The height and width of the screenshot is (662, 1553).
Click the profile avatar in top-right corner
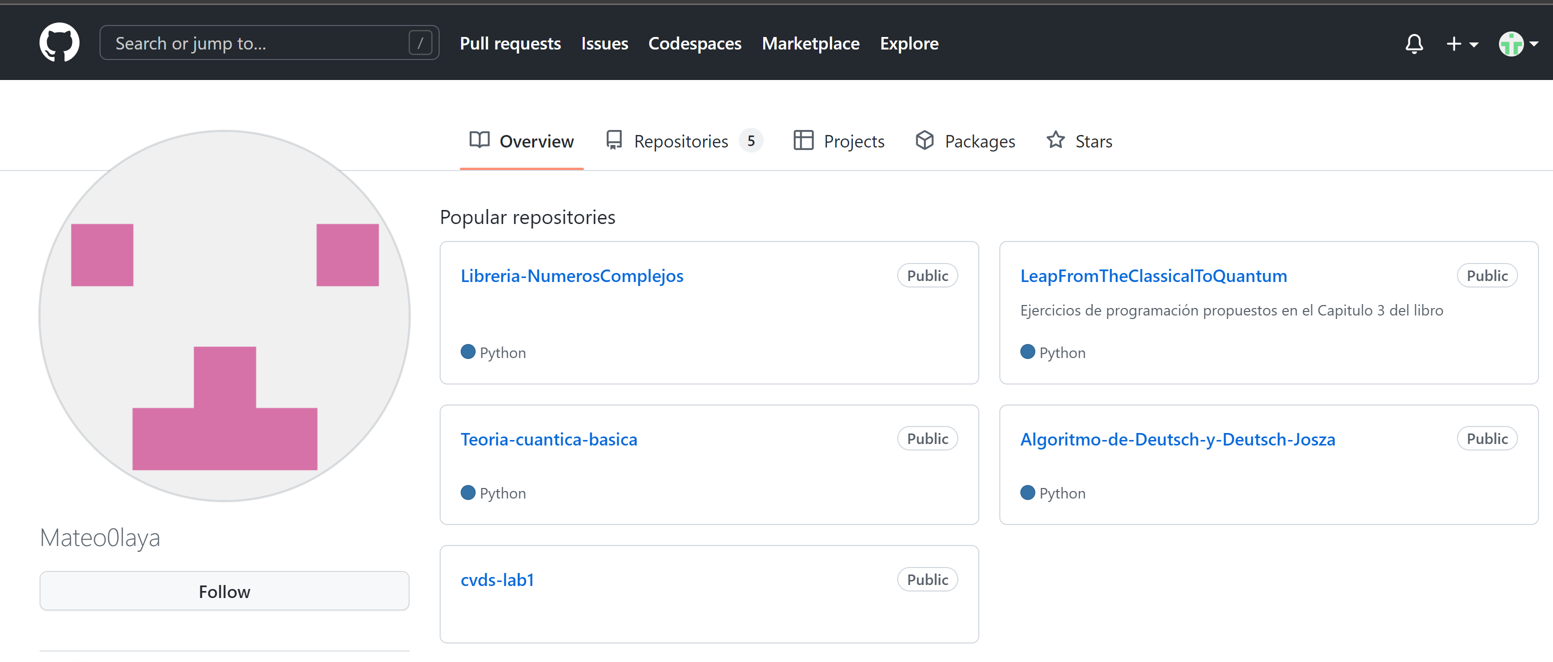pos(1511,43)
